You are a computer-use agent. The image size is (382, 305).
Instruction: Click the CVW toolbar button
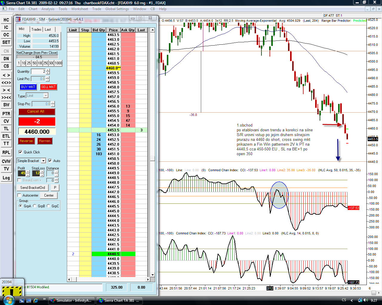(x=6, y=161)
